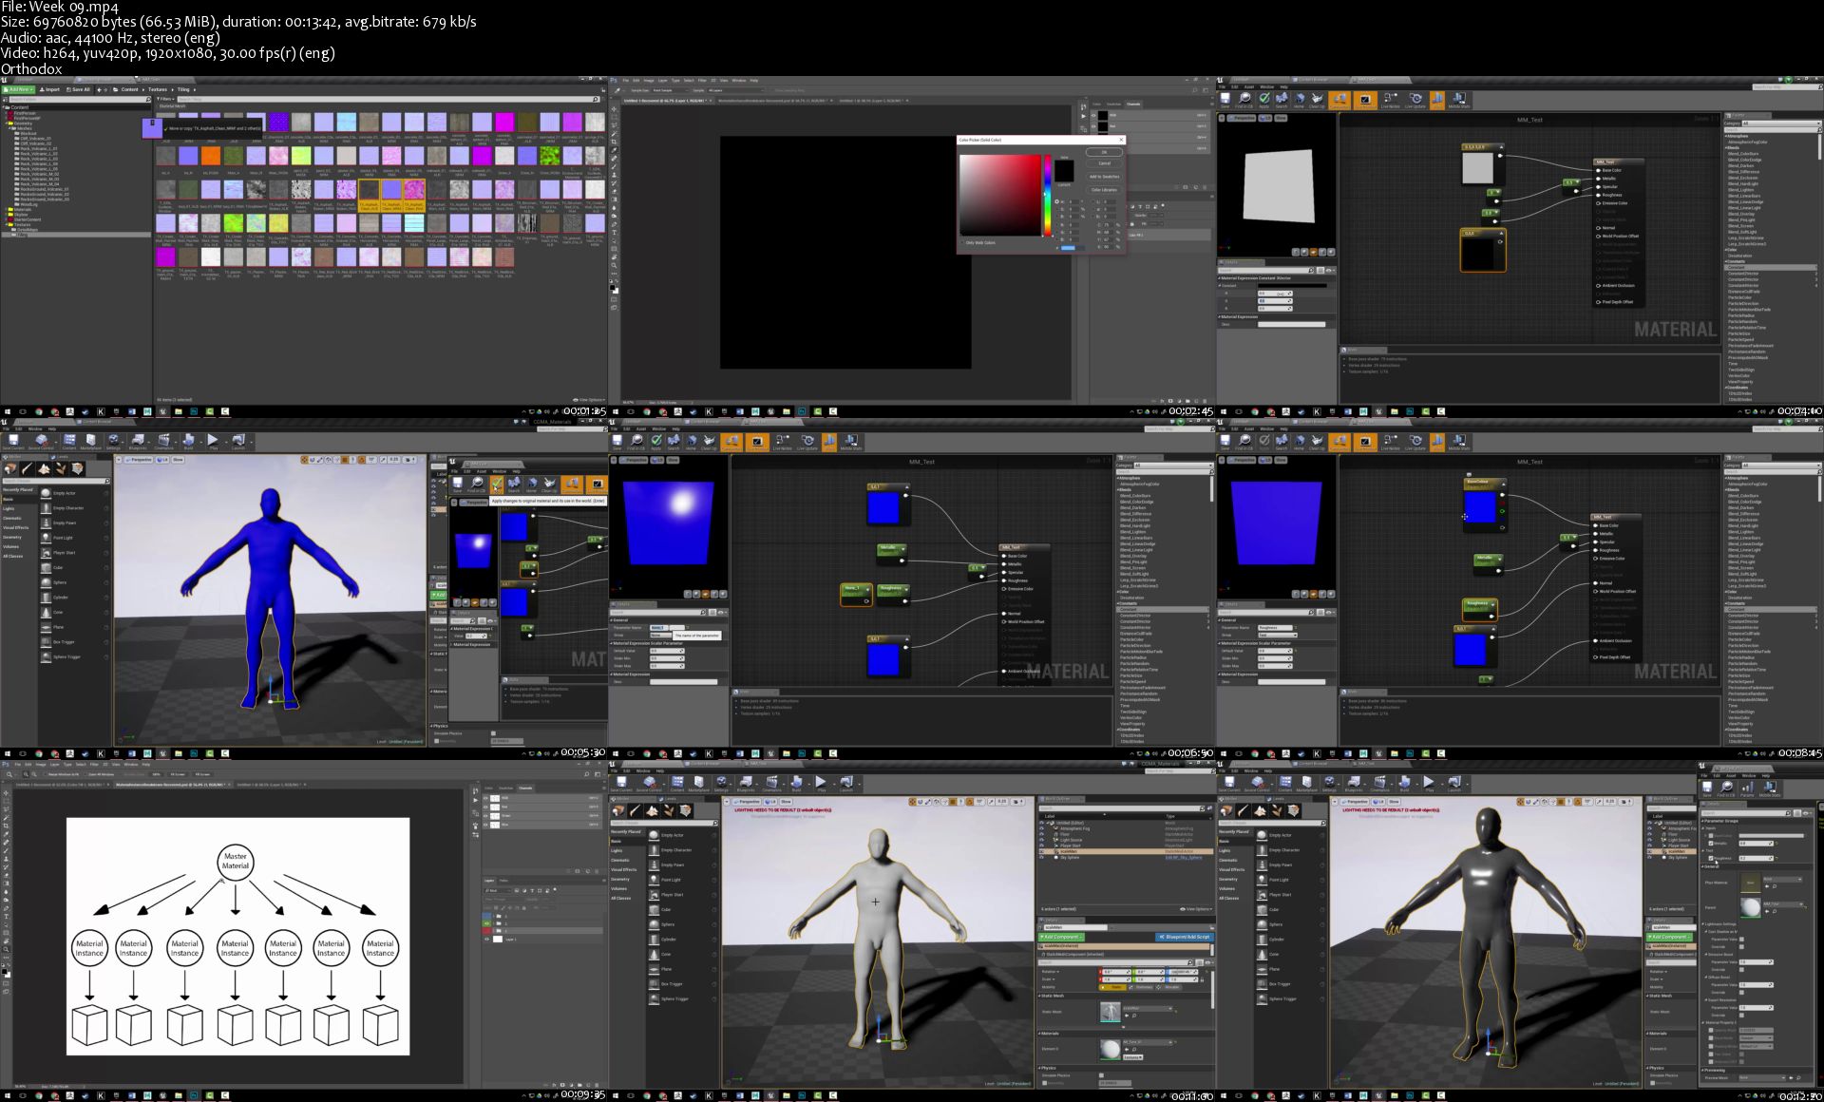1824x1102 pixels.
Task: Click material editor Apply icon in frame 00:04:10
Action: (x=1264, y=100)
